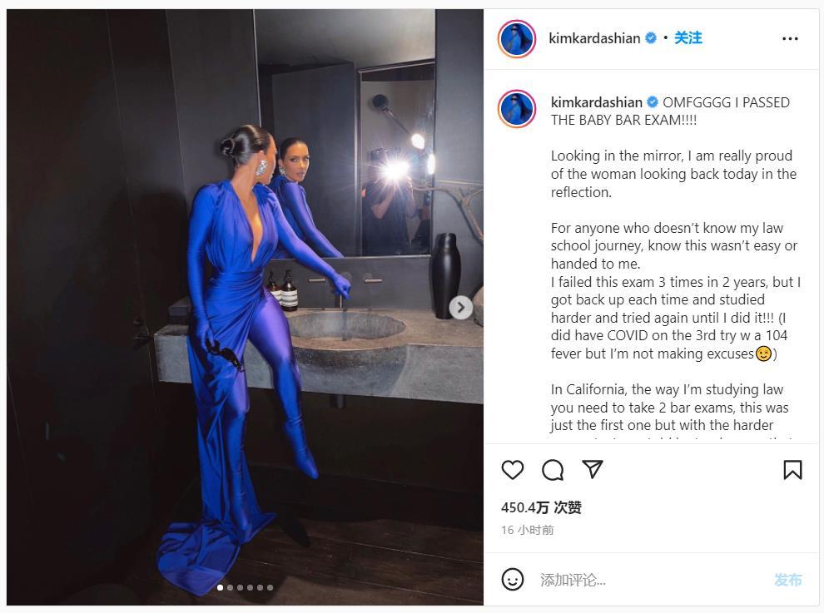
Task: Like the post with heart icon
Action: [513, 469]
